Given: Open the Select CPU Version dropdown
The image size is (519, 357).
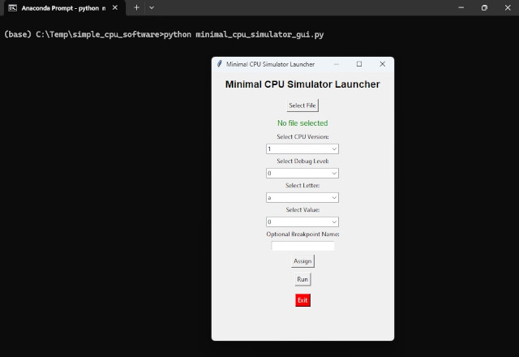Looking at the screenshot, I should point(302,149).
